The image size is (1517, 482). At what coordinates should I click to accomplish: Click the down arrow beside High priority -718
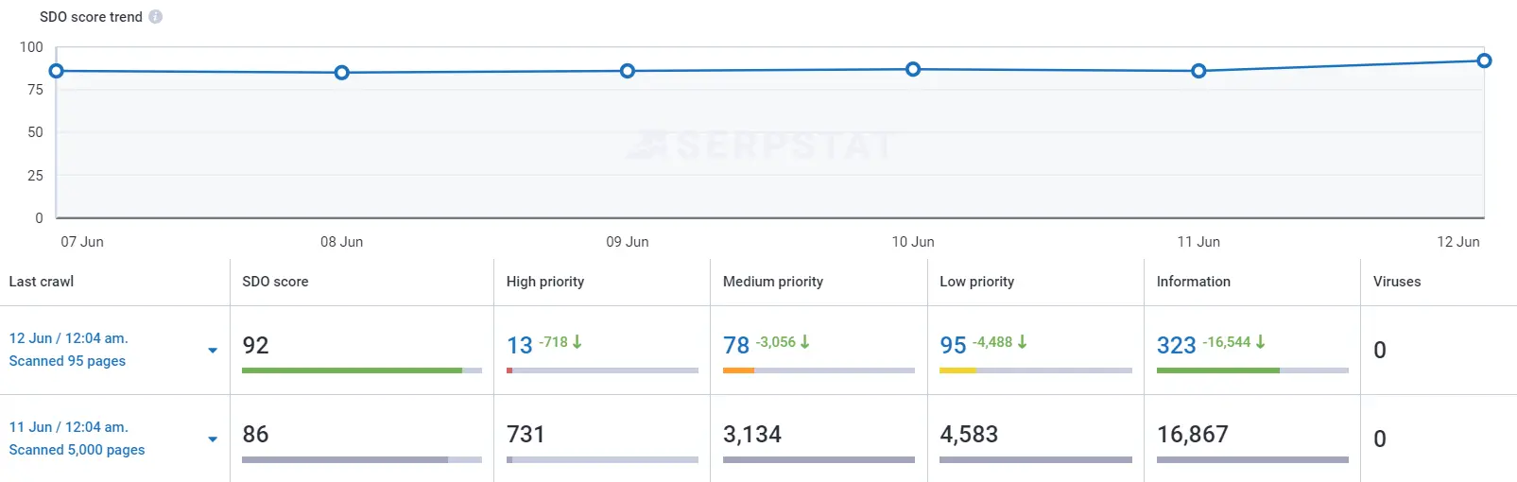tap(577, 342)
